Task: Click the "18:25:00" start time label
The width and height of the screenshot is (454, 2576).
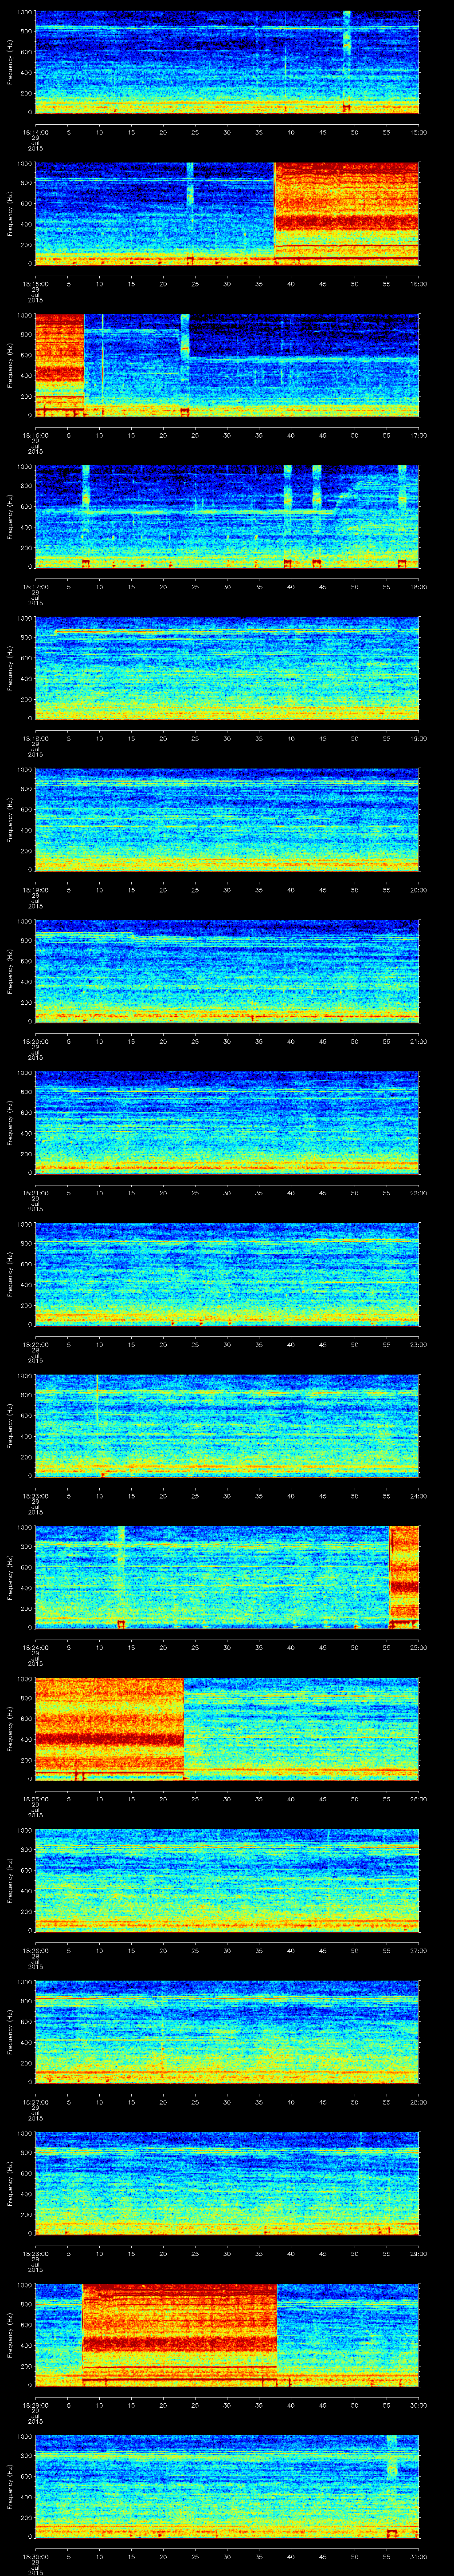Action: pyautogui.click(x=35, y=1798)
